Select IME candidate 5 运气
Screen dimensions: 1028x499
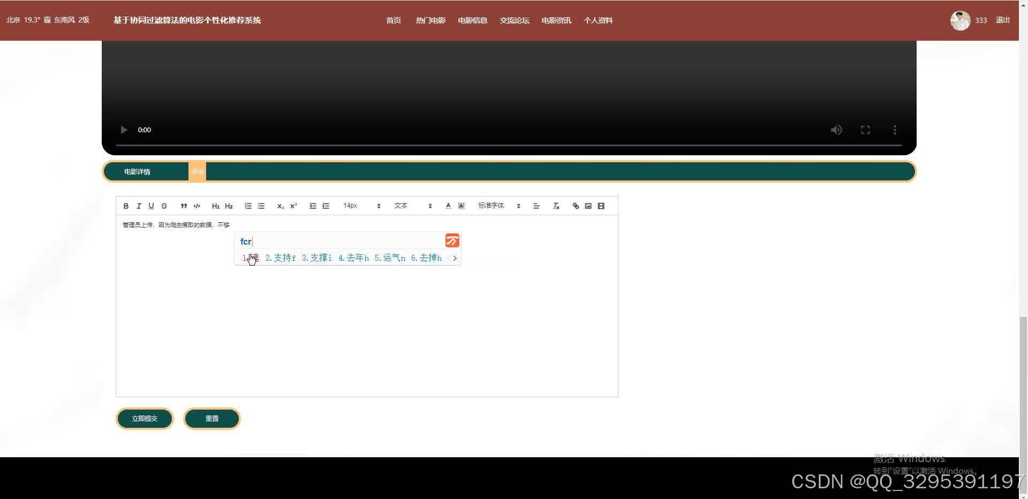coord(390,258)
